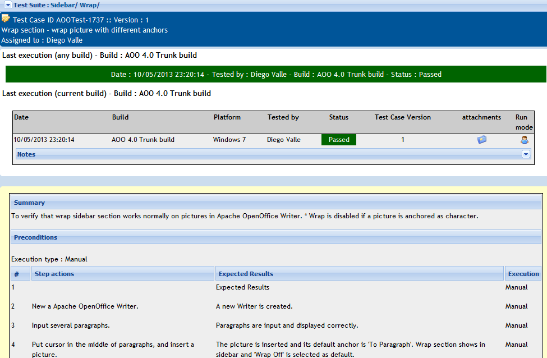Click the attachments column header
The width and height of the screenshot is (547, 358).
(x=481, y=117)
